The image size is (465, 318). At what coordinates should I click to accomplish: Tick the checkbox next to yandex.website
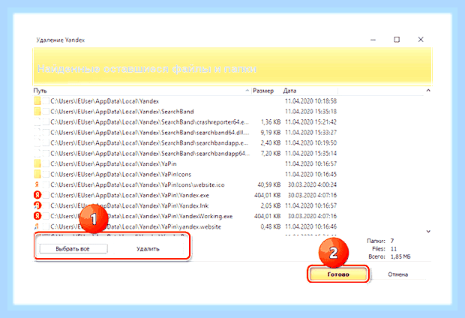click(x=46, y=226)
